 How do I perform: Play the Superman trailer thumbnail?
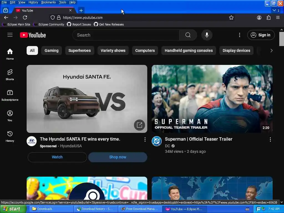tap(212, 99)
